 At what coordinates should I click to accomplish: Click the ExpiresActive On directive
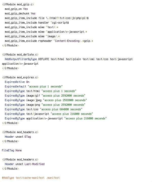(x=17, y=82)
